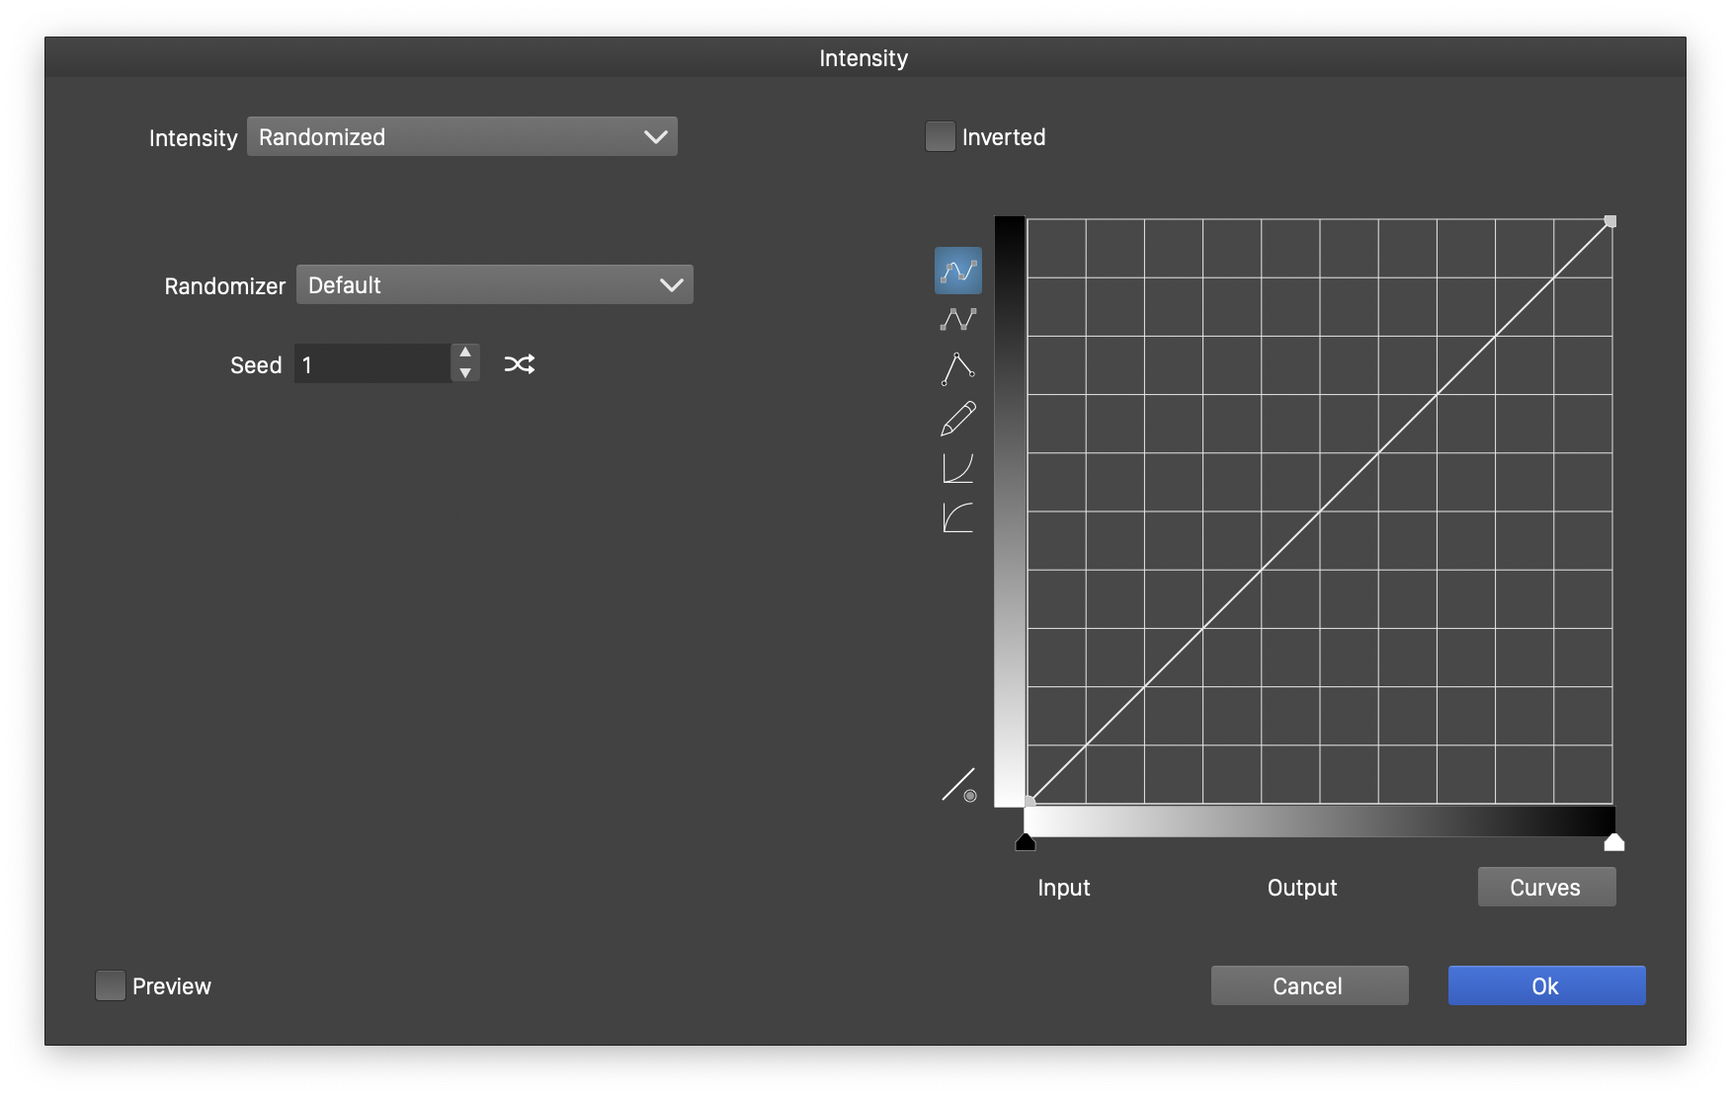Screen dimensions: 1731x1098
Task: Click into the Seed input field
Action: pos(372,364)
